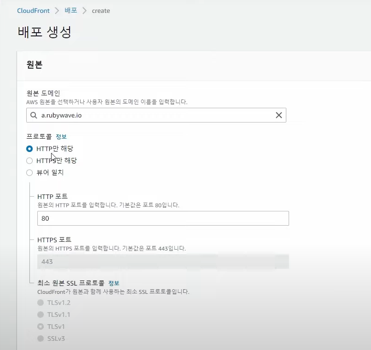This screenshot has width=371, height=350.
Task: Focus the 원본 도메인 input with a.rubywave.io
Action: coord(156,115)
